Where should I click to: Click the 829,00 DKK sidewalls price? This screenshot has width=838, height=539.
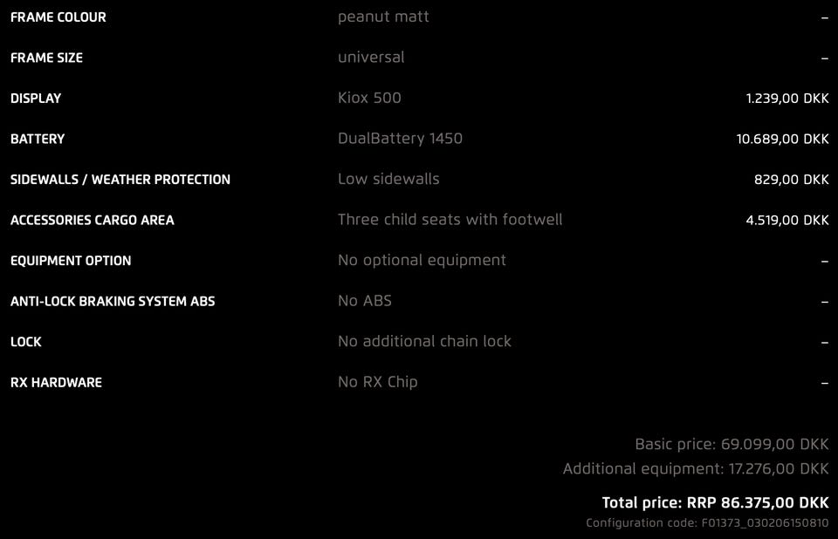pyautogui.click(x=791, y=180)
